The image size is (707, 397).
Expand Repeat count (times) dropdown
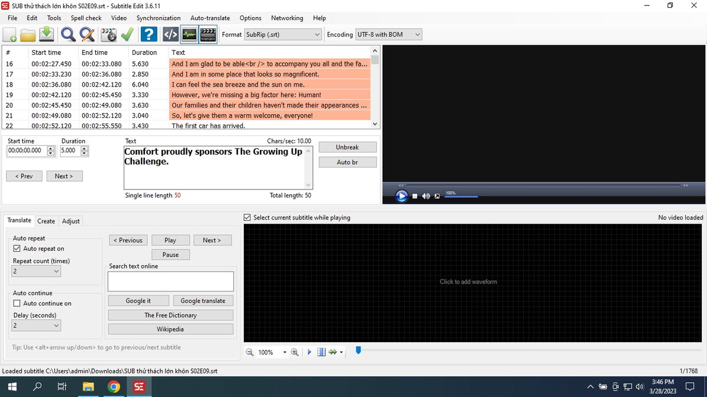pos(36,271)
